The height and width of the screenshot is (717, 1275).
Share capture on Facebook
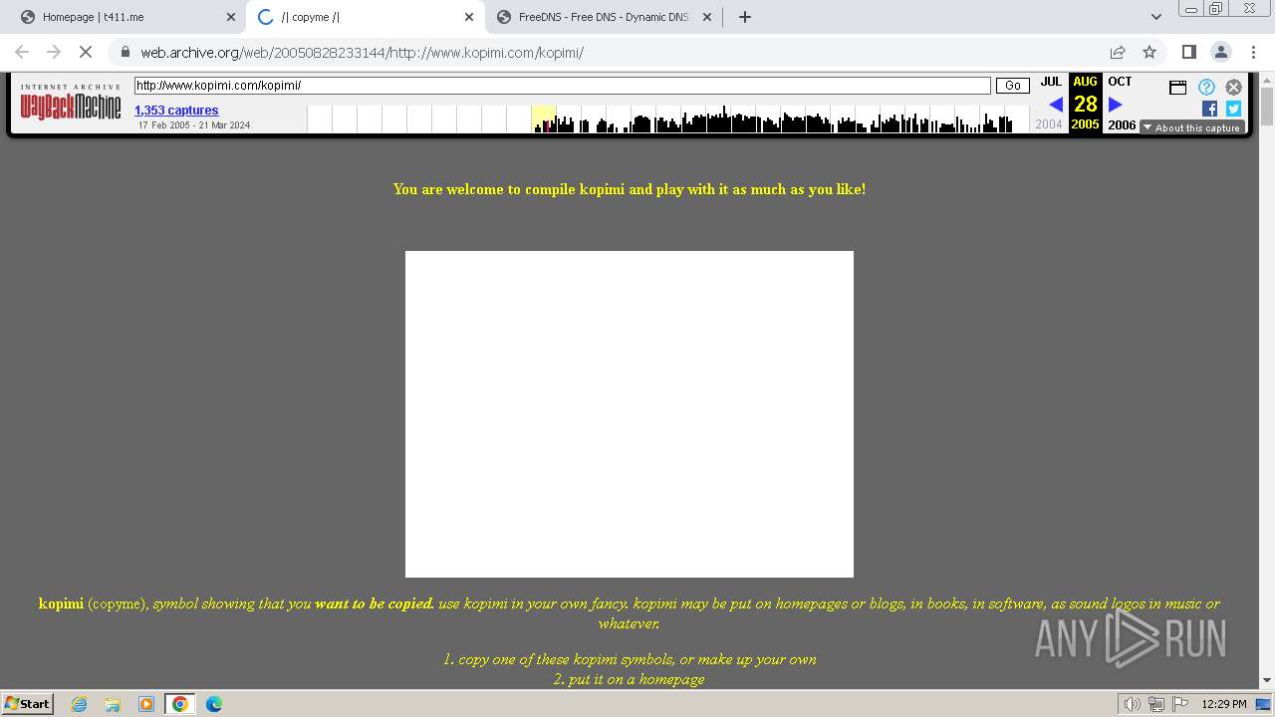[1209, 109]
